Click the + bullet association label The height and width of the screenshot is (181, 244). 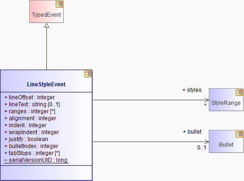[192, 132]
